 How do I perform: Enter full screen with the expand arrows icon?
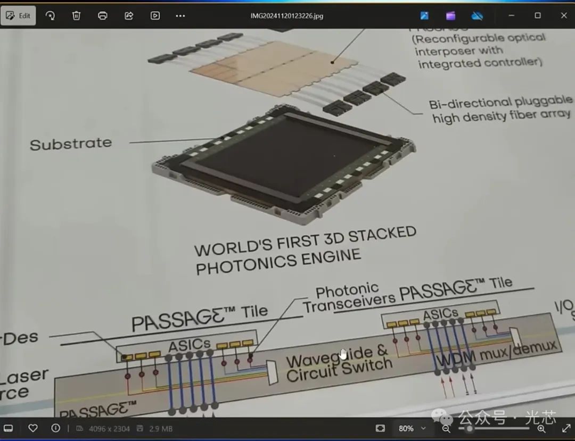[x=566, y=428]
